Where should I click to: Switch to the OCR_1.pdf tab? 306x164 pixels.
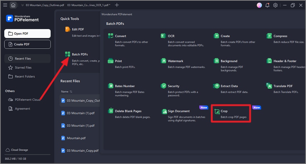coord(89,5)
